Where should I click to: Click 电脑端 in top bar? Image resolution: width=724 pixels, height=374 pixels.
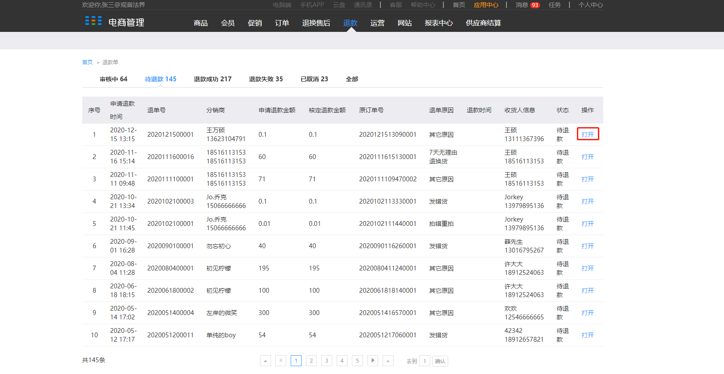pos(282,5)
